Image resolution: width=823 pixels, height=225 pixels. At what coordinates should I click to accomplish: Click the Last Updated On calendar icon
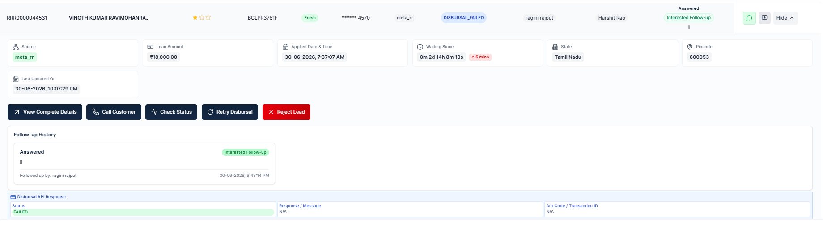coord(16,79)
